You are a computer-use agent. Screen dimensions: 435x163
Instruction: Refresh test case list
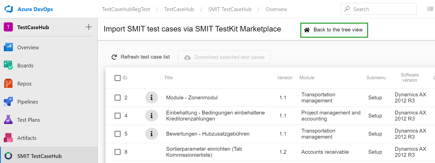coord(141,57)
